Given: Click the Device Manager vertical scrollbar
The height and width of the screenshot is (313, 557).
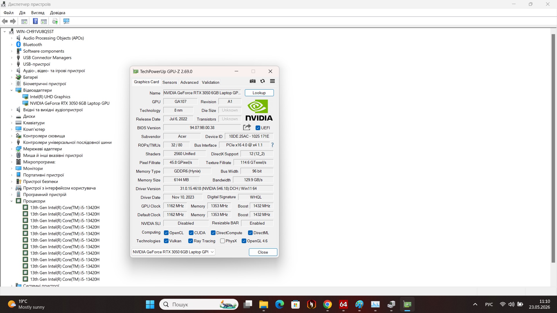Looking at the screenshot, I should point(553,148).
